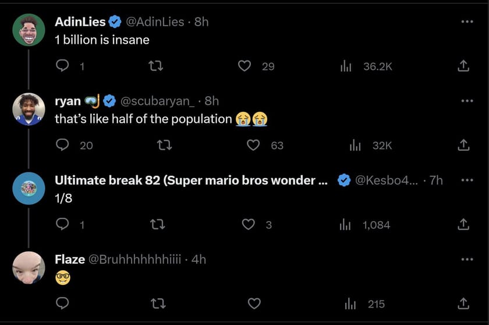Image resolution: width=489 pixels, height=325 pixels.
Task: Reply to AdinLies' "1 billion is insane" tweet
Action: 63,66
